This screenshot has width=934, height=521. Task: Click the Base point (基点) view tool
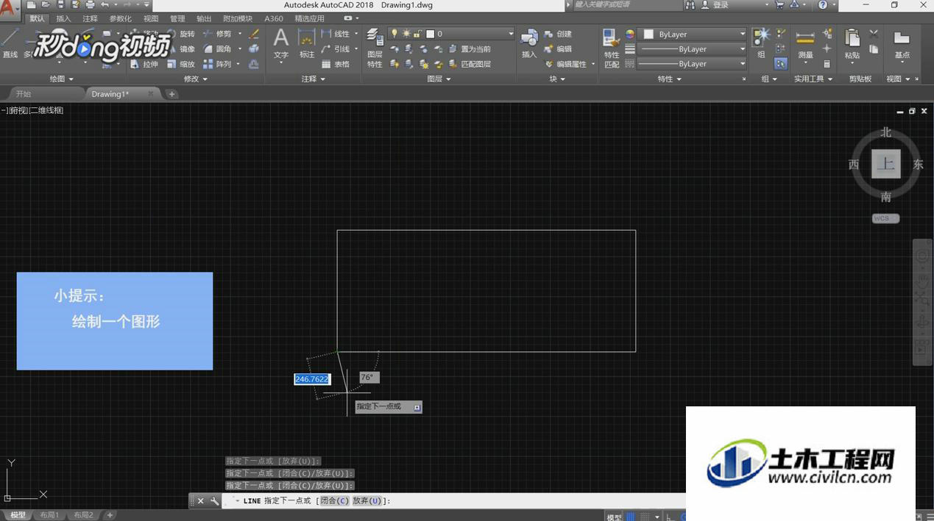tap(902, 45)
